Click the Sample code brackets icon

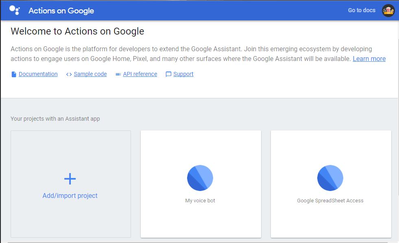point(69,74)
